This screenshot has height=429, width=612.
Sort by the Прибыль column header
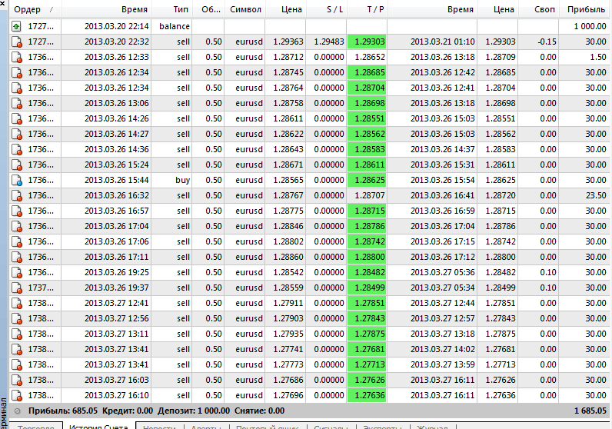click(585, 9)
